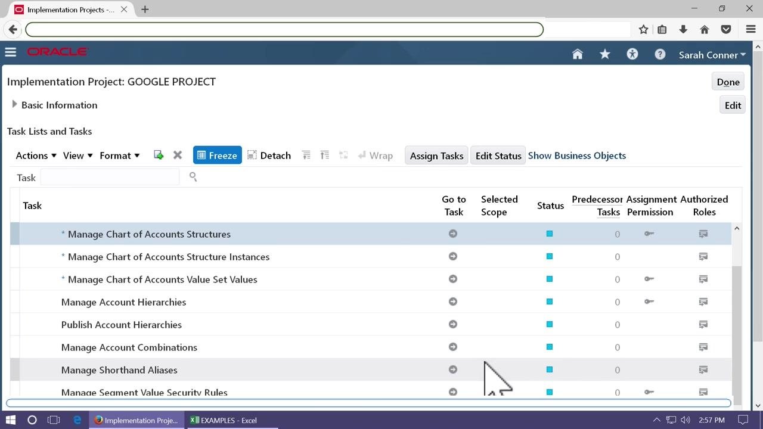The width and height of the screenshot is (763, 429).
Task: Click the Implementation Projects browser tab
Action: 70,10
